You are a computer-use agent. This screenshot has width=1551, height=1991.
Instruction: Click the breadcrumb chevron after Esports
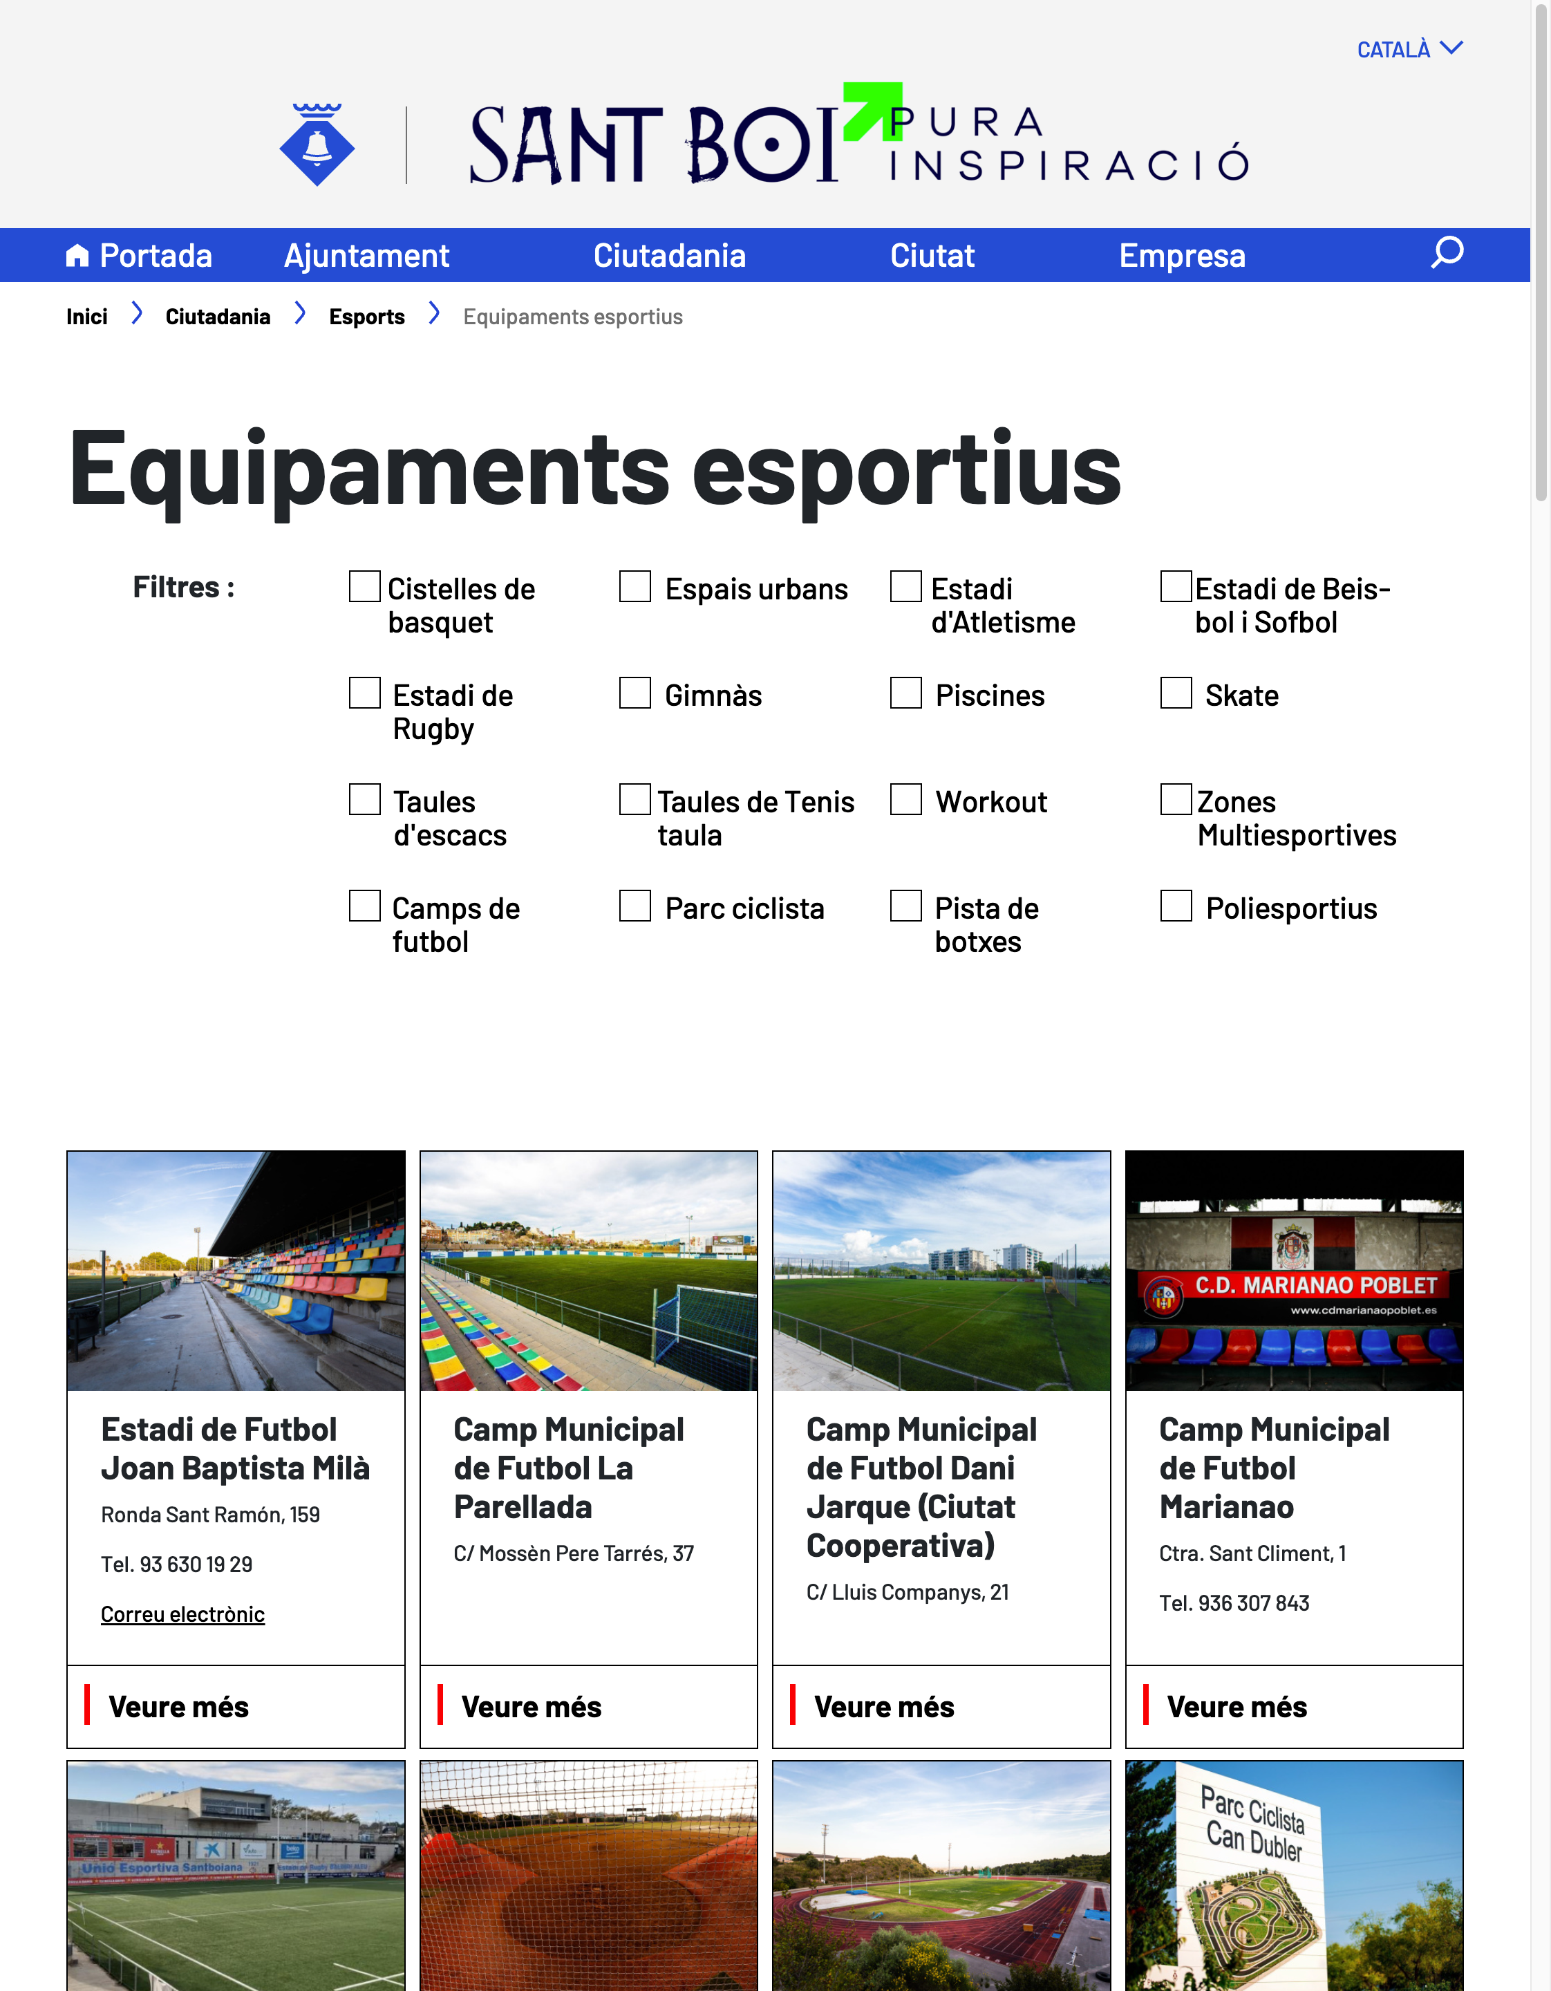click(x=434, y=315)
